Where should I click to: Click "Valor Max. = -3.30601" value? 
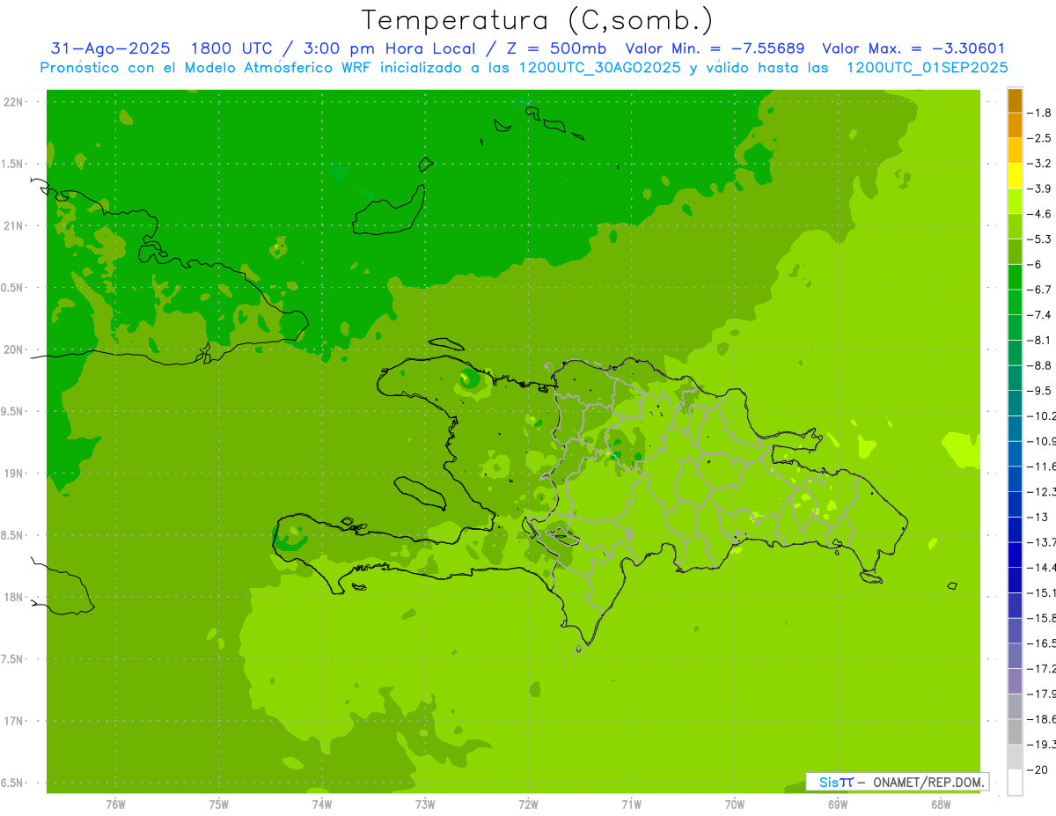click(913, 49)
